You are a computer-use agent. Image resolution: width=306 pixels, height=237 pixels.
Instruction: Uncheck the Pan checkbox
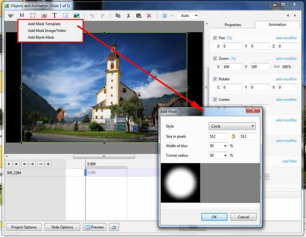click(215, 38)
